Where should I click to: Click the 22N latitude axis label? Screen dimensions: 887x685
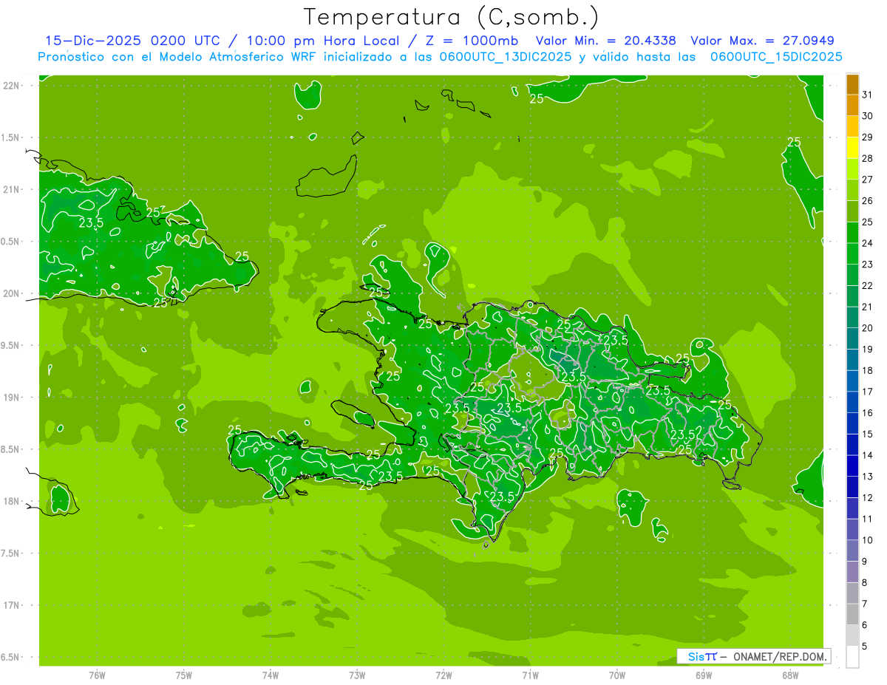12,86
